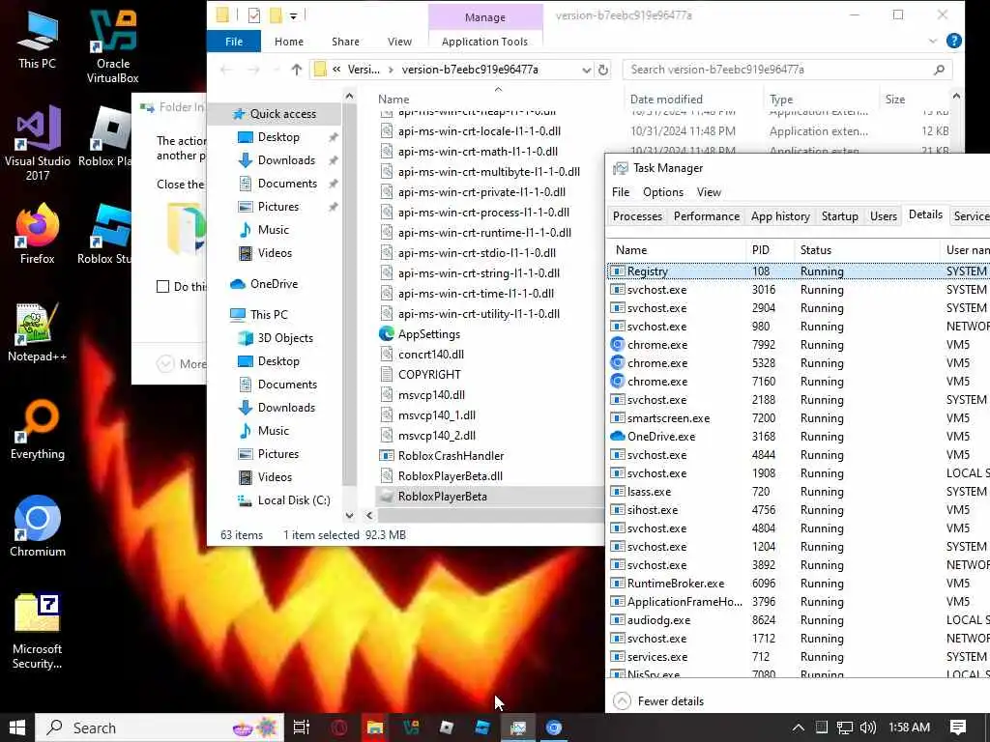Click taskbar Search box
This screenshot has width=990, height=742.
pos(160,728)
